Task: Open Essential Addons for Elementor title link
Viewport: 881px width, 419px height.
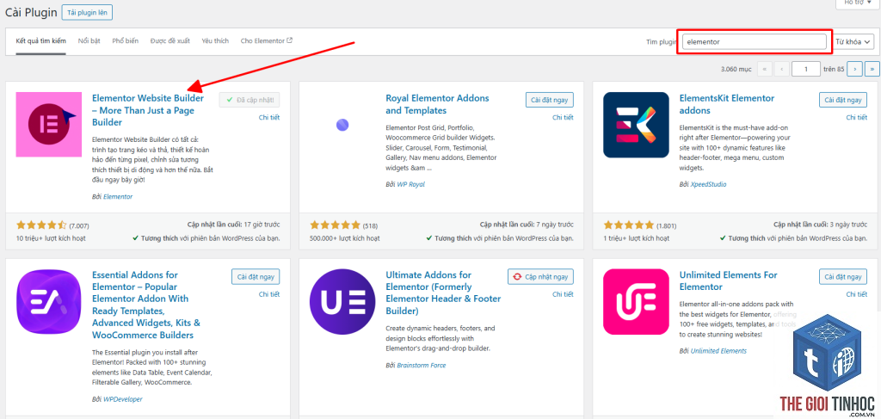Action: (x=146, y=305)
